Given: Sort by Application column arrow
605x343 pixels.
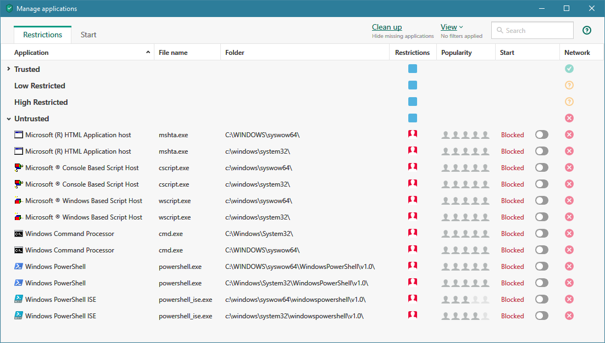Looking at the screenshot, I should [x=148, y=52].
